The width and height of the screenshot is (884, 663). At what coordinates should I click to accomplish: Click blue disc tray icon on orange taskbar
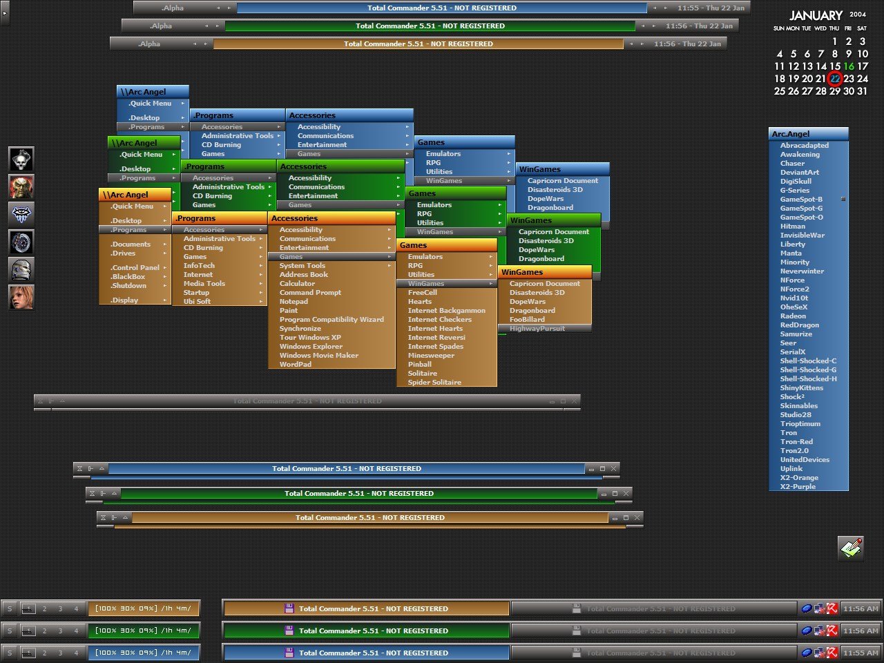(x=806, y=608)
